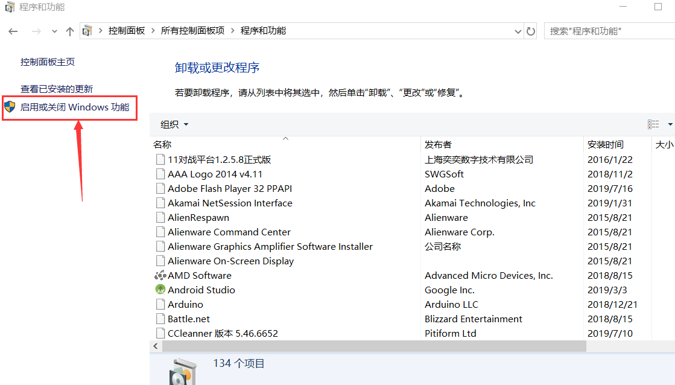Click the file icon of Alienware Command Center row
The height and width of the screenshot is (385, 675).
(x=160, y=232)
